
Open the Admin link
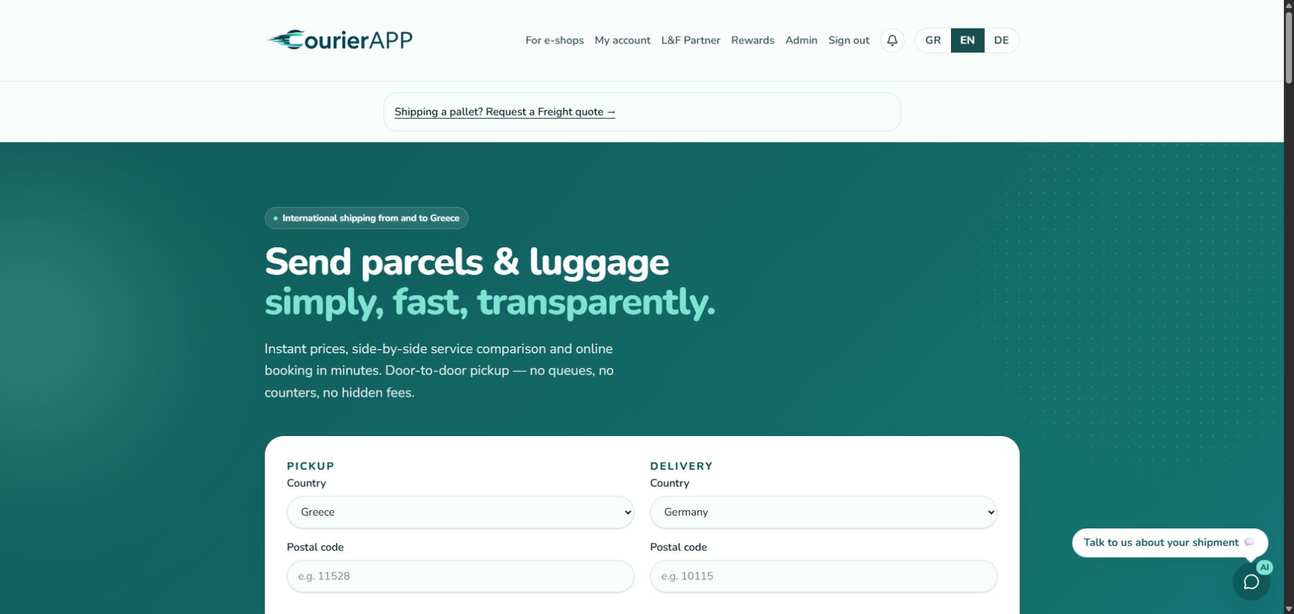pyautogui.click(x=801, y=40)
